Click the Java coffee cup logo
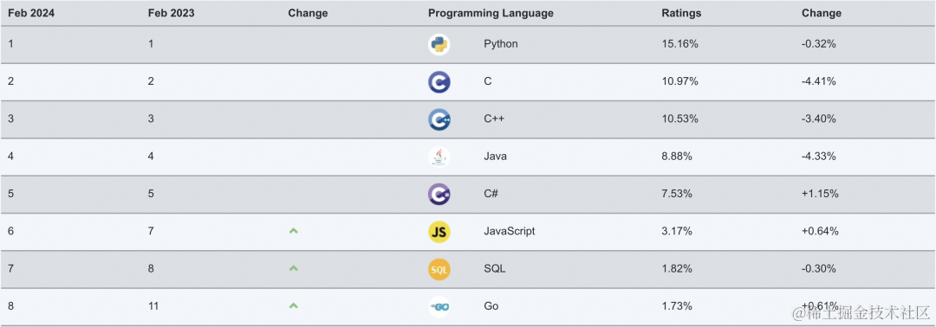This screenshot has height=327, width=936. coord(439,157)
